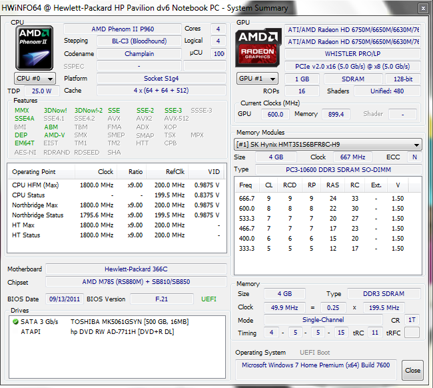Click the ECC value N field
This screenshot has height=388, width=433.
click(x=414, y=157)
